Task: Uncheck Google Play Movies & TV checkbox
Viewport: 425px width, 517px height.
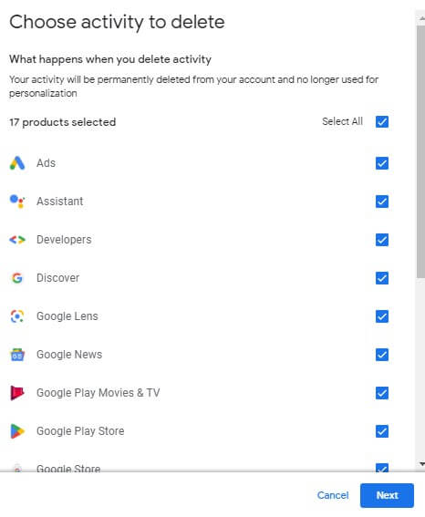Action: tap(382, 393)
